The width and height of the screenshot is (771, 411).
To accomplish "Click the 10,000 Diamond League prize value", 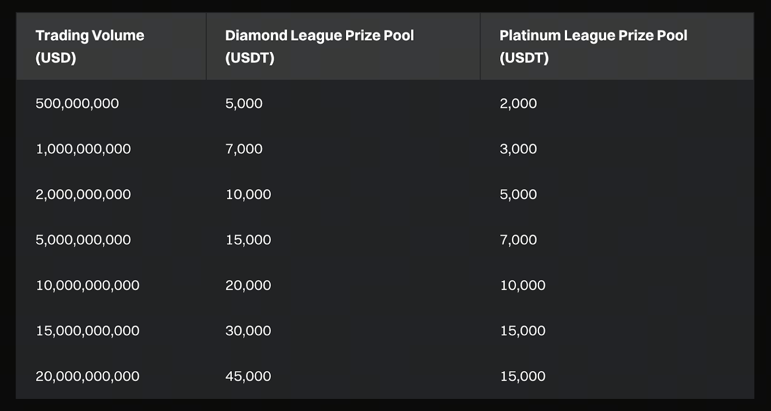I will pos(248,194).
